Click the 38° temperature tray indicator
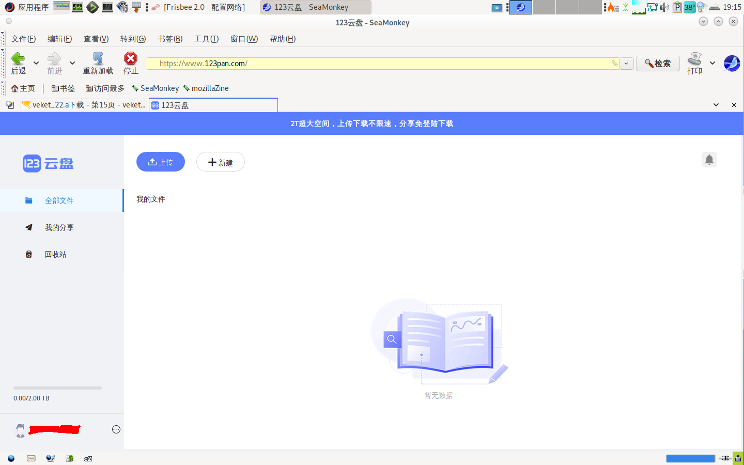 pyautogui.click(x=689, y=7)
